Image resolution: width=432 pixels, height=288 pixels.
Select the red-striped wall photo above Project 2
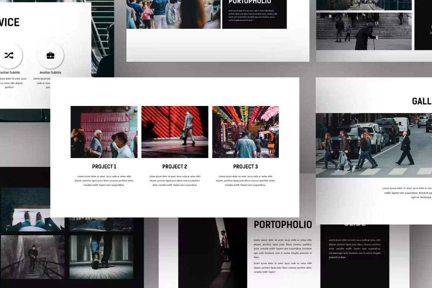175,132
